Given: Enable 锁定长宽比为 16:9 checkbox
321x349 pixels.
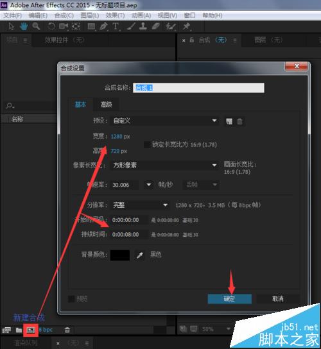Looking at the screenshot, I should tap(147, 145).
